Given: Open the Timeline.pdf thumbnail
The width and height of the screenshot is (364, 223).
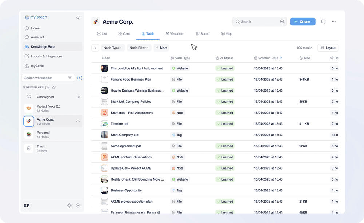Looking at the screenshot, I should pyautogui.click(x=104, y=124).
